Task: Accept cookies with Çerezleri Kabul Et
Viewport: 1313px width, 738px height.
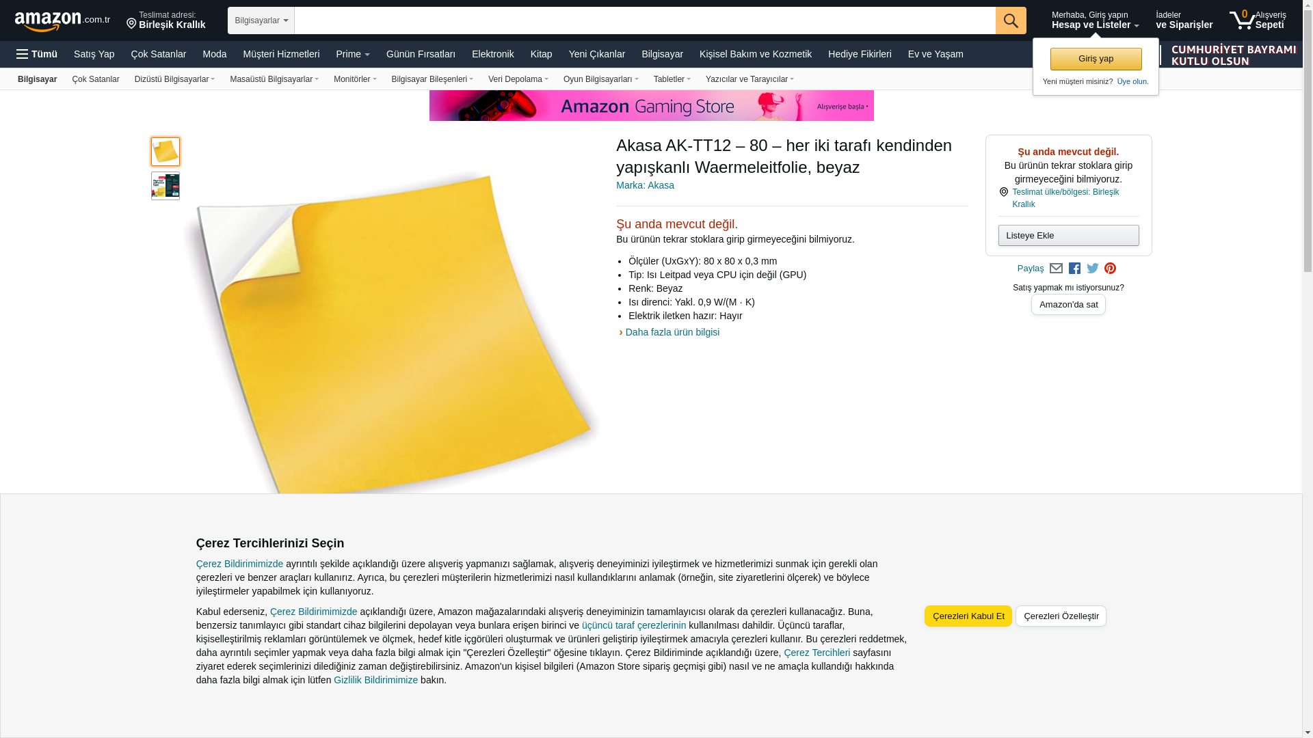Action: (x=968, y=616)
